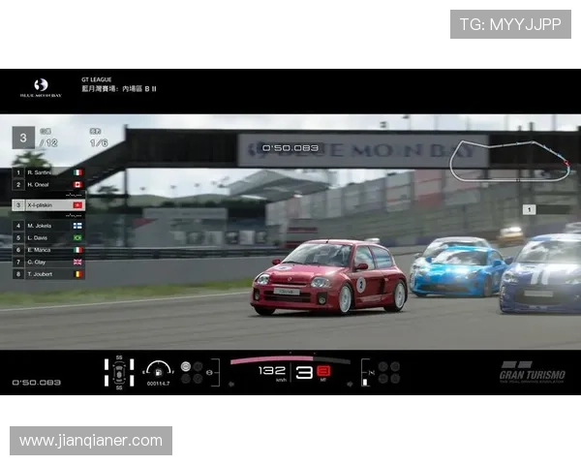Image resolution: width=581 pixels, height=465 pixels.
Task: Click the large position number box
Action: (22, 137)
